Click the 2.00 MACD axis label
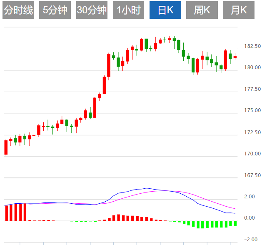267x245 pixels. click(x=250, y=197)
